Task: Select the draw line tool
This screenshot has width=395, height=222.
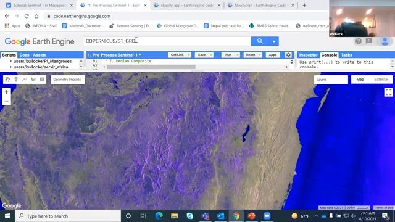Action: click(x=25, y=80)
